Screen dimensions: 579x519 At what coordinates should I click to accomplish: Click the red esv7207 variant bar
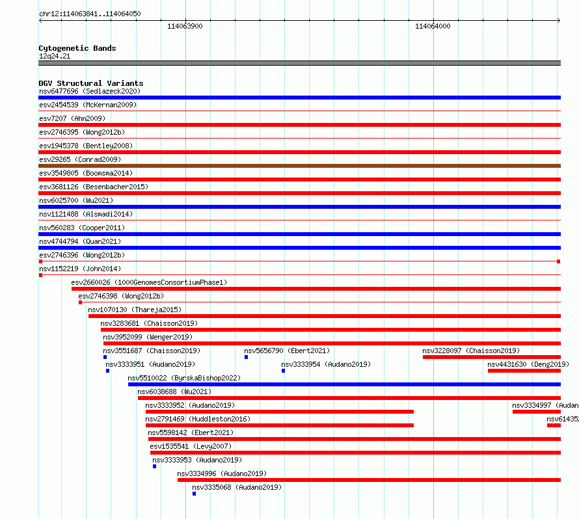[x=299, y=125]
